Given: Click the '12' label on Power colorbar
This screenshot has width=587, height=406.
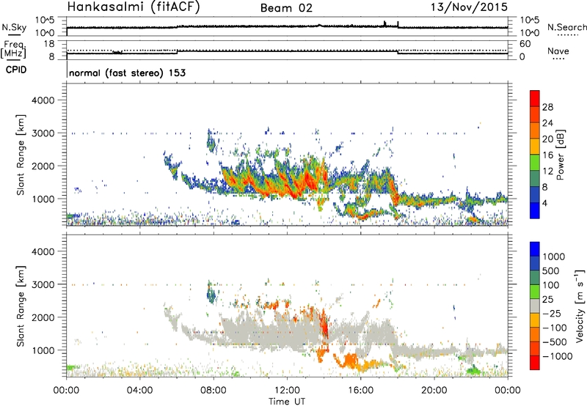Looking at the screenshot, I should click(547, 171).
